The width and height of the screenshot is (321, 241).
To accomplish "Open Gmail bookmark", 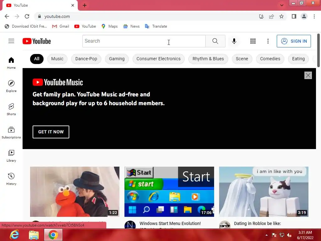I will click(x=61, y=26).
